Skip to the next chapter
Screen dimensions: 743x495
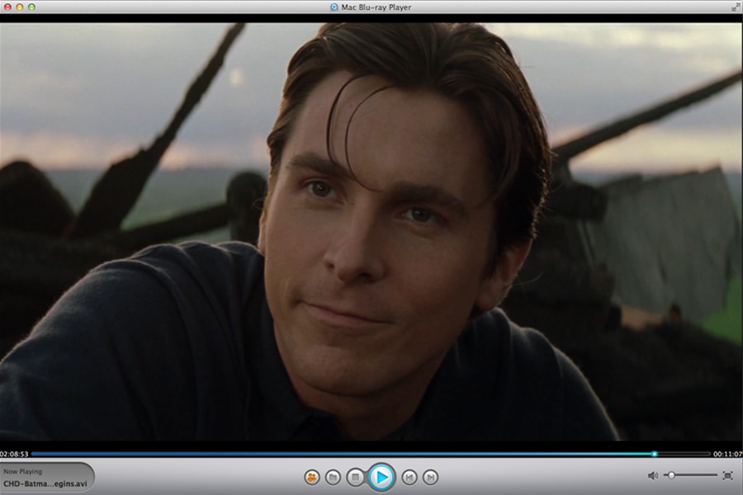(x=430, y=477)
